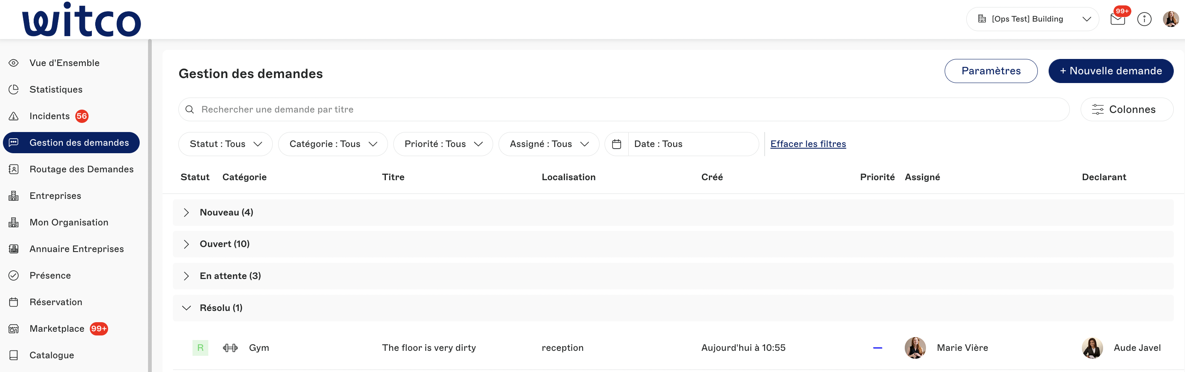Image resolution: width=1185 pixels, height=372 pixels.
Task: Click the warning triangle icon beside Incidents
Action: point(14,116)
